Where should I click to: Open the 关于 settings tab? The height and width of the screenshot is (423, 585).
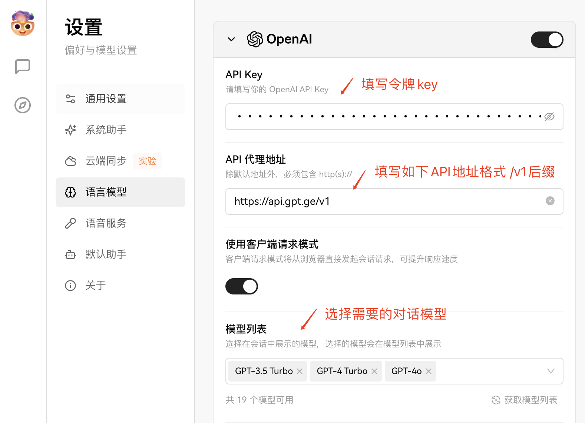120,286
